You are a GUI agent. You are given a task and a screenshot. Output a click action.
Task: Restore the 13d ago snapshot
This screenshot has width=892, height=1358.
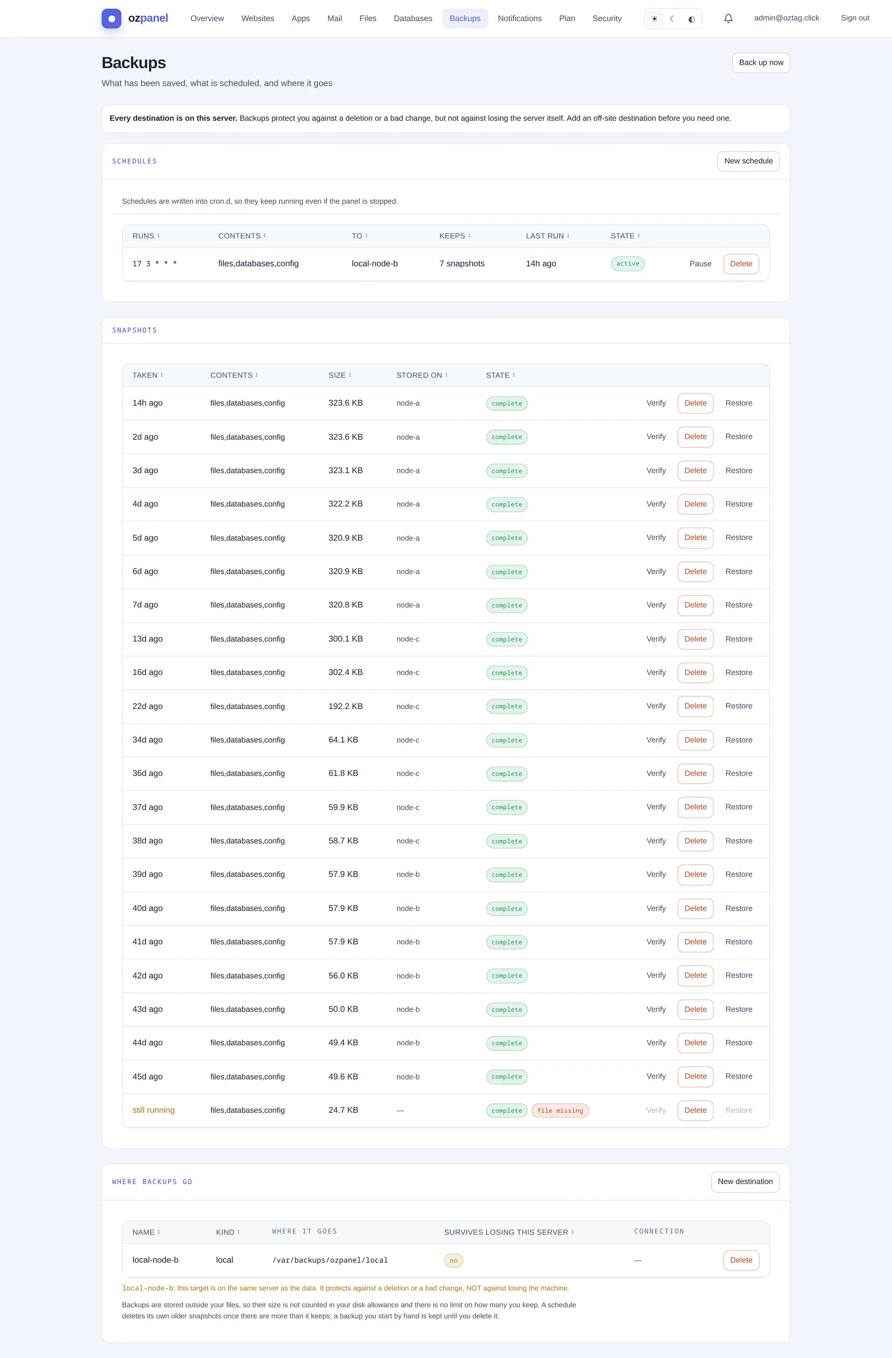tap(738, 639)
